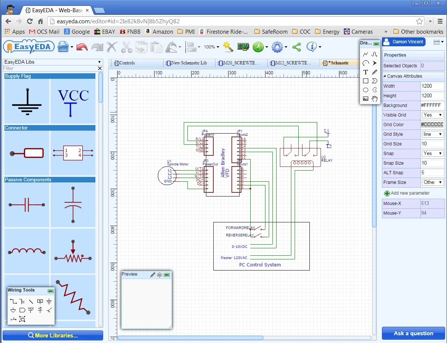
Task: Click the Delete X icon in toolbar
Action: click(112, 47)
